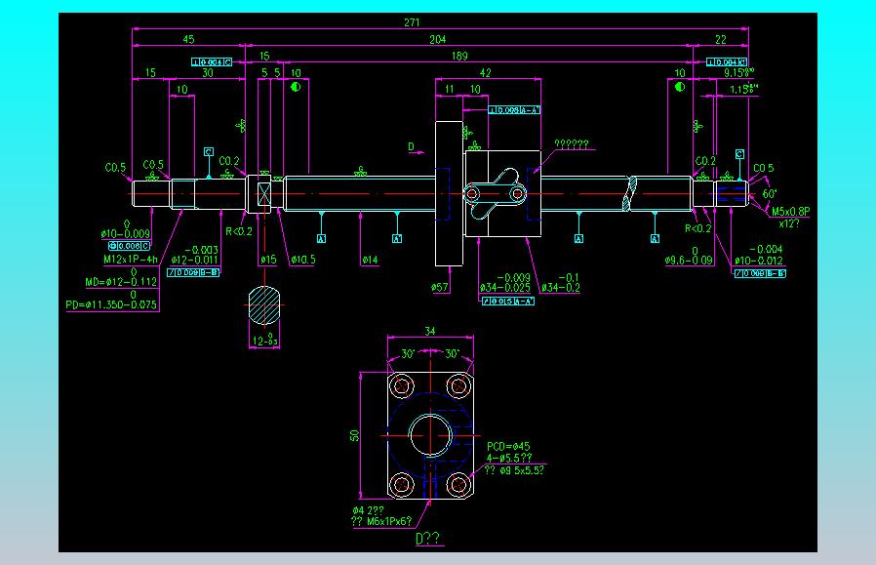The image size is (876, 565).
Task: Click the x12? depth note
Action: pos(789,223)
